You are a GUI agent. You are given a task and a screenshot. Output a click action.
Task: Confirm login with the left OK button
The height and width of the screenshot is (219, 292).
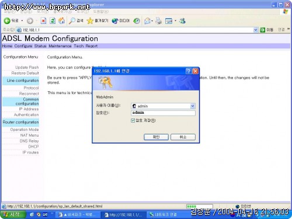[156, 137]
